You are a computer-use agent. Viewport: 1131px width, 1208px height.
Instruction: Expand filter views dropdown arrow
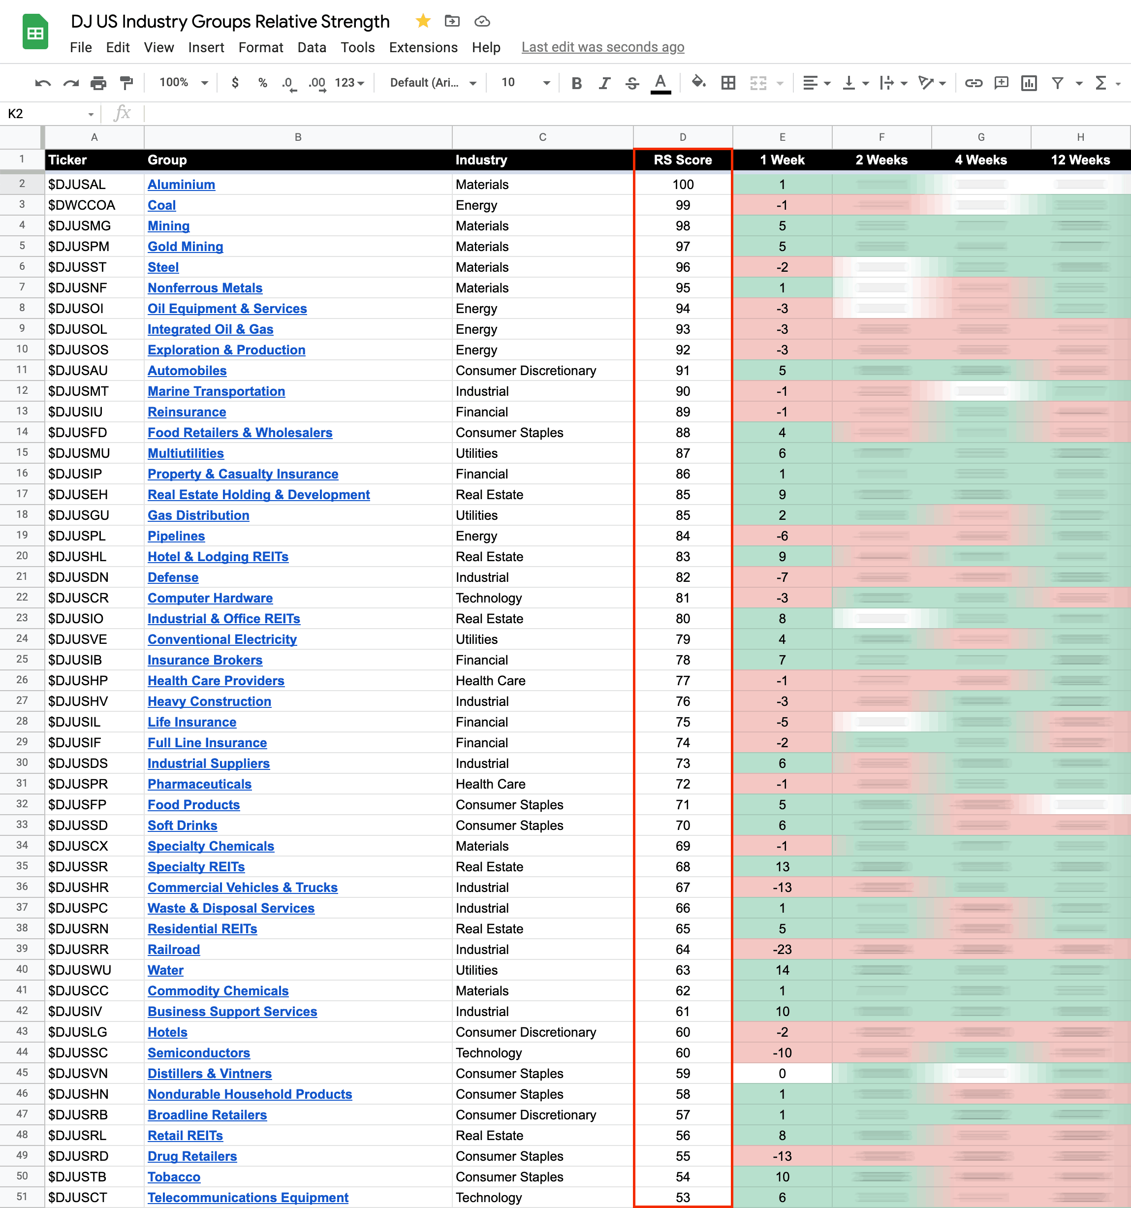1079,83
